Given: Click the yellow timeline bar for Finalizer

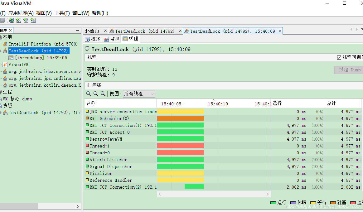Looking at the screenshot, I should [x=180, y=173].
